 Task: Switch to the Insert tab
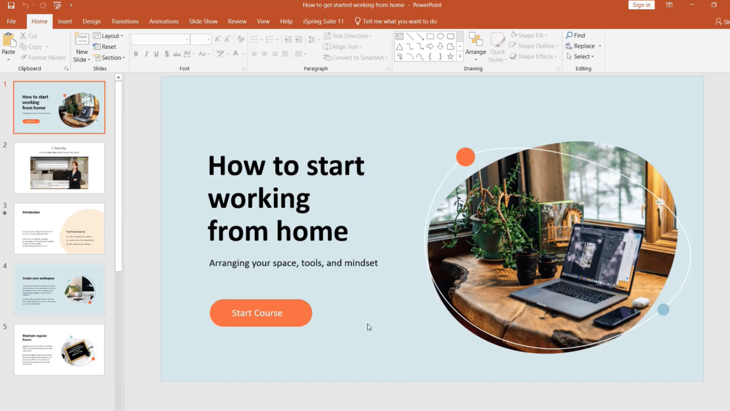pyautogui.click(x=65, y=22)
